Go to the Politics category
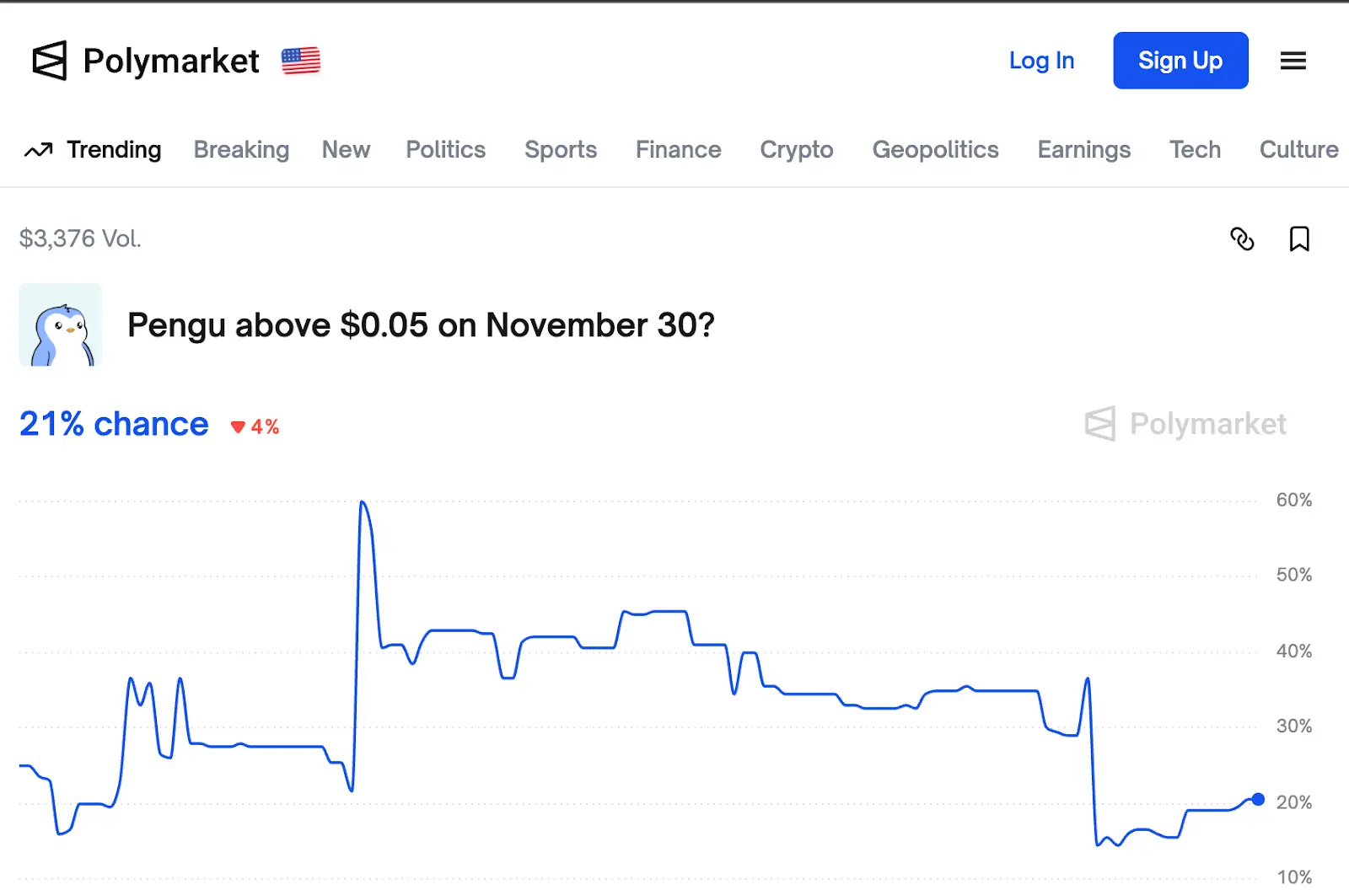The image size is (1349, 890). (x=445, y=149)
